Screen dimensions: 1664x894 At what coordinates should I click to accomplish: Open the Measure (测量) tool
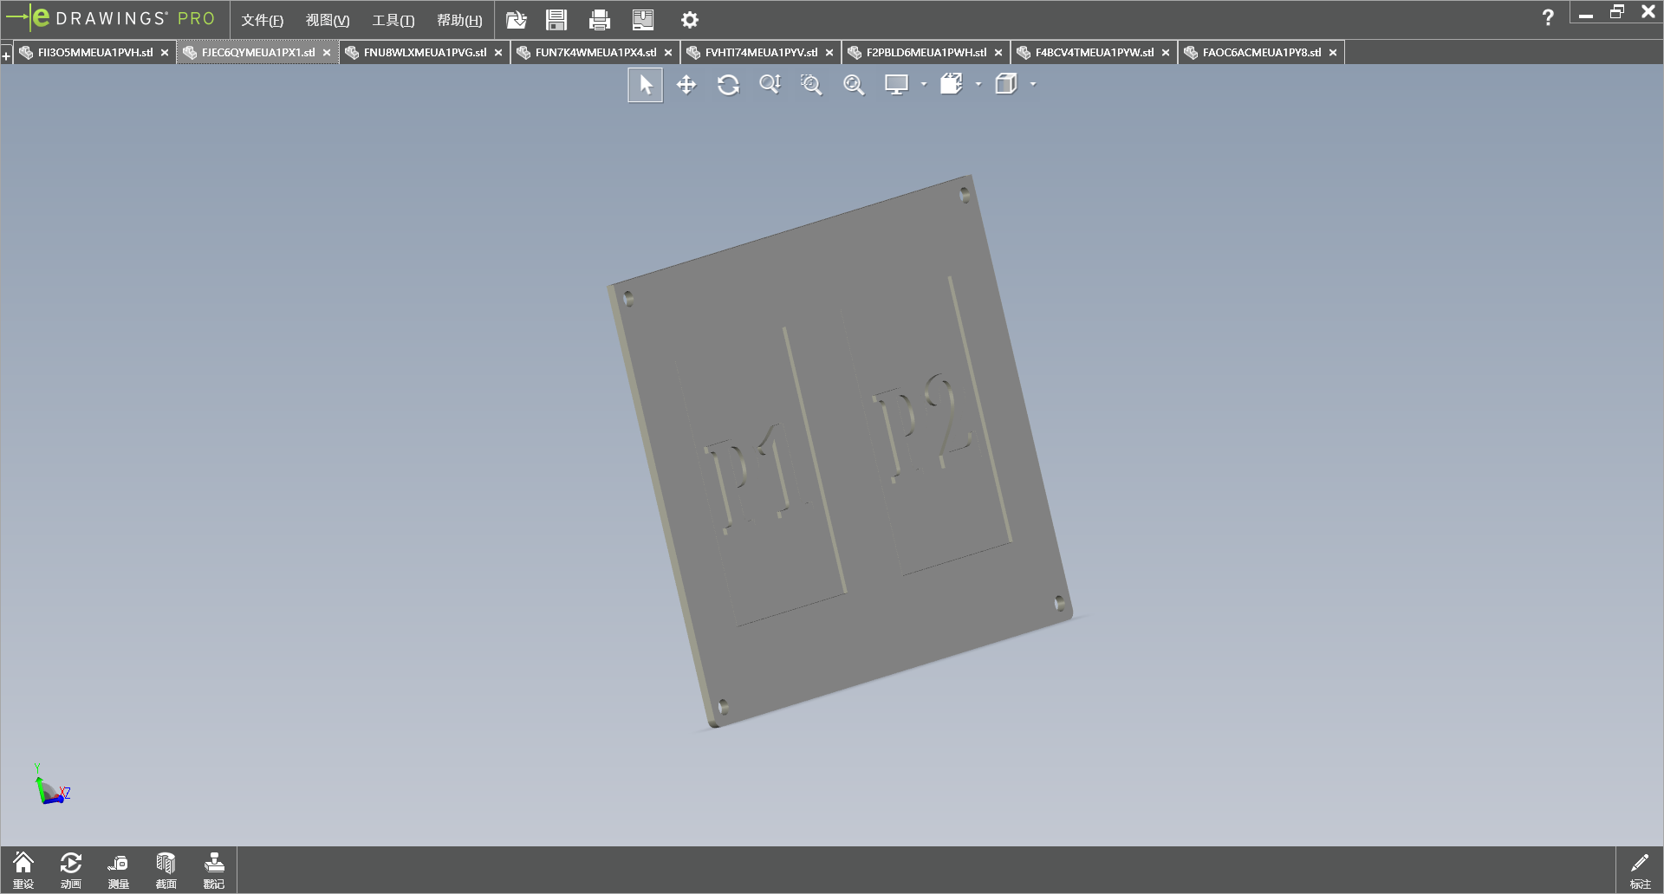click(x=119, y=871)
